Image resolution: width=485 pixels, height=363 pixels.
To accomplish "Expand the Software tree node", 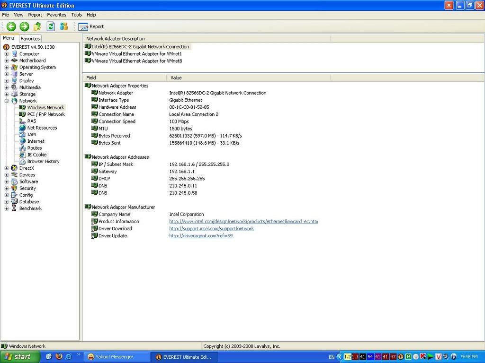I will point(7,181).
